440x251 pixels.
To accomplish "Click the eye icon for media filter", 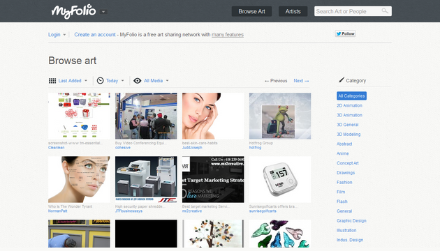I will (x=137, y=81).
